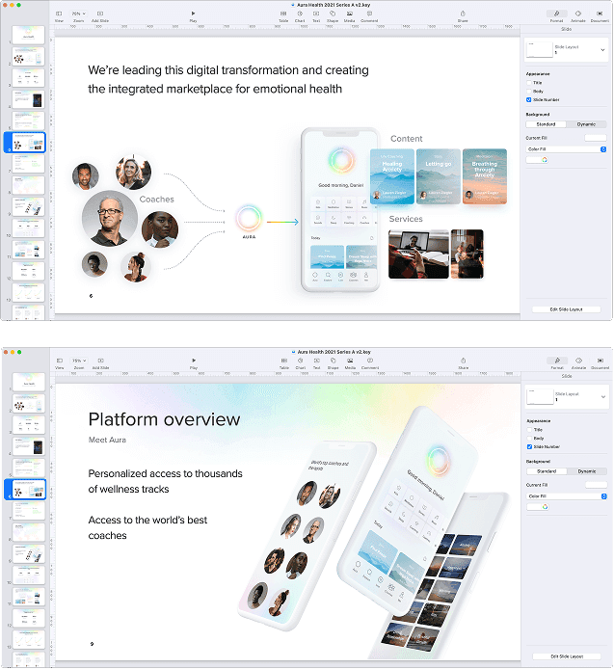
Task: Click the Media icon in the top Keynote window
Action: 350,13
